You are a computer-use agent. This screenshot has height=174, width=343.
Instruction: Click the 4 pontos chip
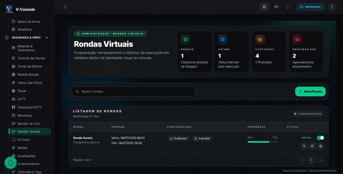click(202, 138)
